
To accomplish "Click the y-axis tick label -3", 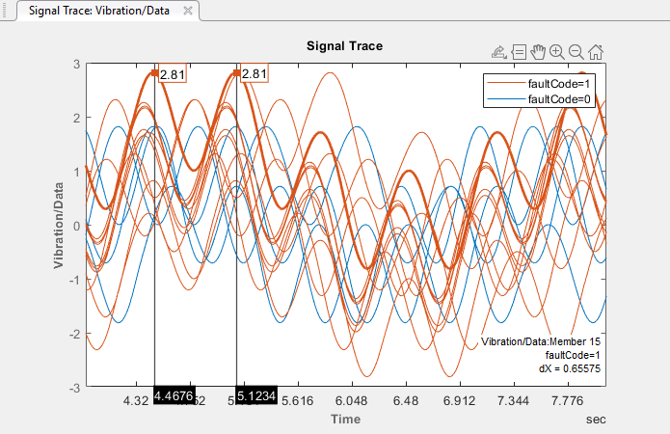I will [x=75, y=388].
